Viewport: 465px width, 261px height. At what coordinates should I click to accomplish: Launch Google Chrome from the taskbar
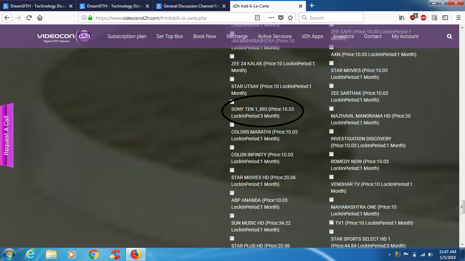click(93, 254)
